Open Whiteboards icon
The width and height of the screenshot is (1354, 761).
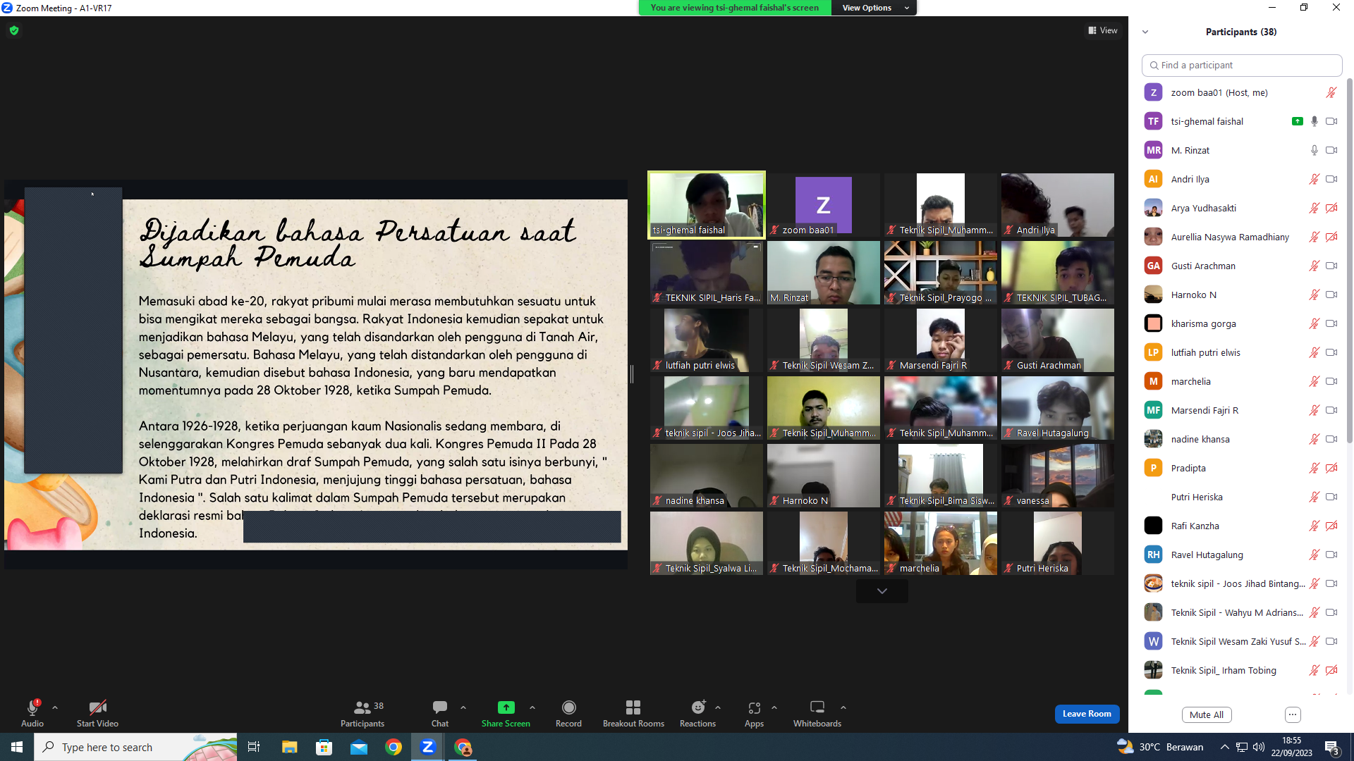pos(817,707)
